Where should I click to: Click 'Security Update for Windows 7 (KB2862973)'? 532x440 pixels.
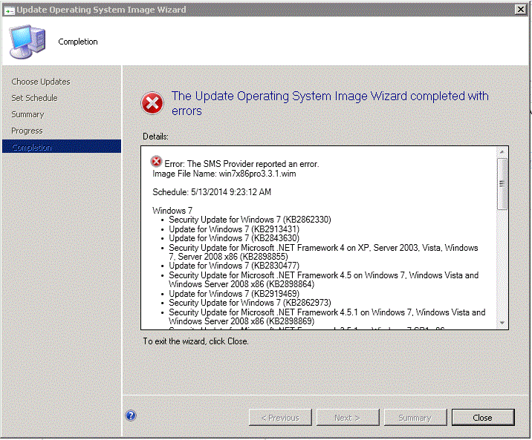click(250, 303)
